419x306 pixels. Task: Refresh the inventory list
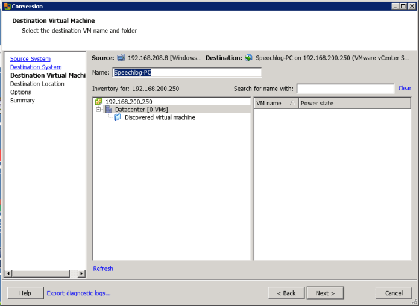tap(103, 269)
